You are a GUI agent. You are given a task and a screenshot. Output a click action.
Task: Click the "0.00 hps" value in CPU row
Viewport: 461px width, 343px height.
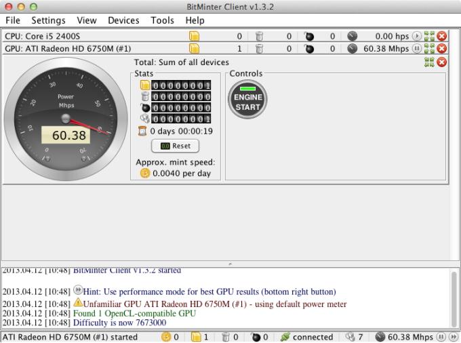click(392, 36)
